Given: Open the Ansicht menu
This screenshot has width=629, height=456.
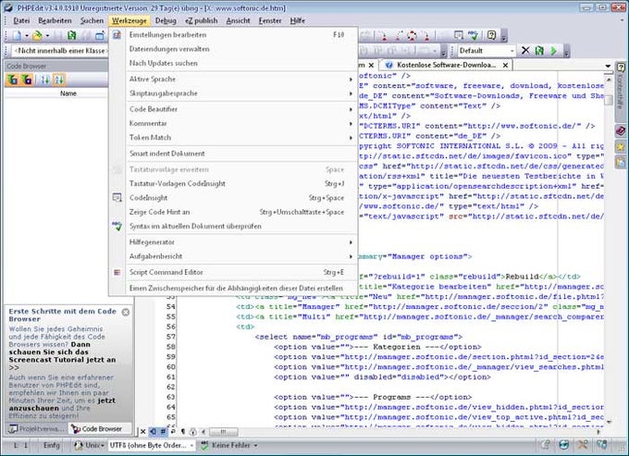Looking at the screenshot, I should point(238,20).
